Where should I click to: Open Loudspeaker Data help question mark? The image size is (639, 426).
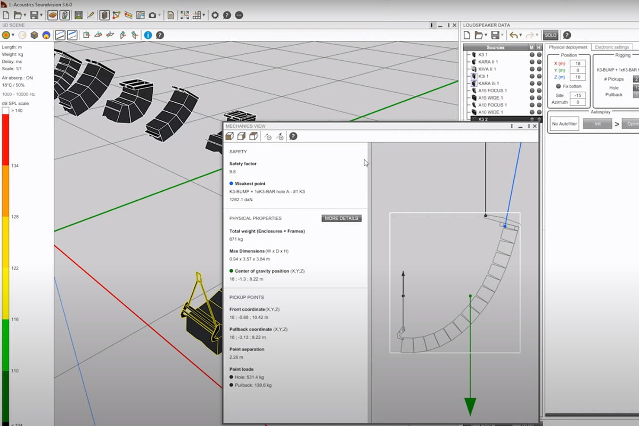[567, 35]
